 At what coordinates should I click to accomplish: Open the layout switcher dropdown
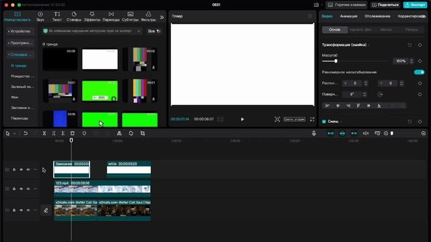318,5
